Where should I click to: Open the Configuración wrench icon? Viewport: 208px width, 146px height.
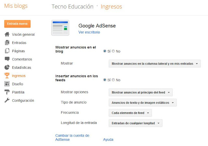point(7,100)
